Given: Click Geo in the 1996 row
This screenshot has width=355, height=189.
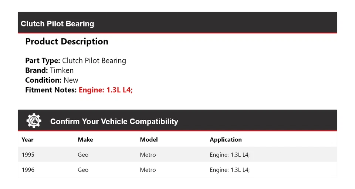Looking at the screenshot, I should (x=83, y=170).
